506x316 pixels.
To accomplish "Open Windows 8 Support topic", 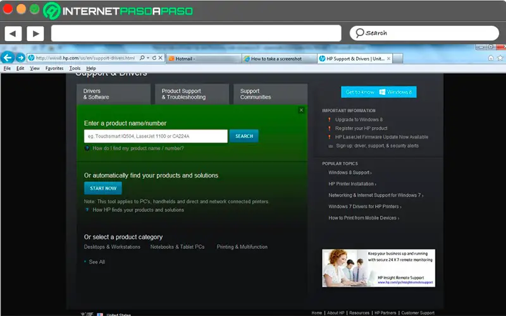I will [x=350, y=173].
